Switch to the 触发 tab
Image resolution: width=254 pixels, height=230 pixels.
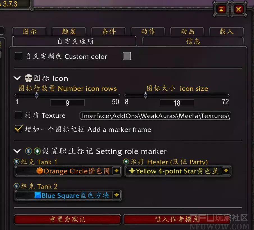click(x=69, y=31)
